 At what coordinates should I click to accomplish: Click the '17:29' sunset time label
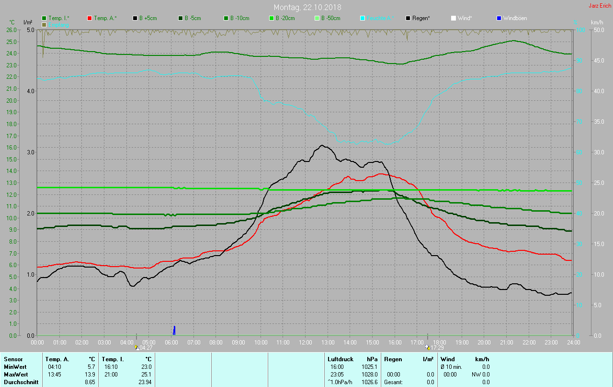click(437, 348)
